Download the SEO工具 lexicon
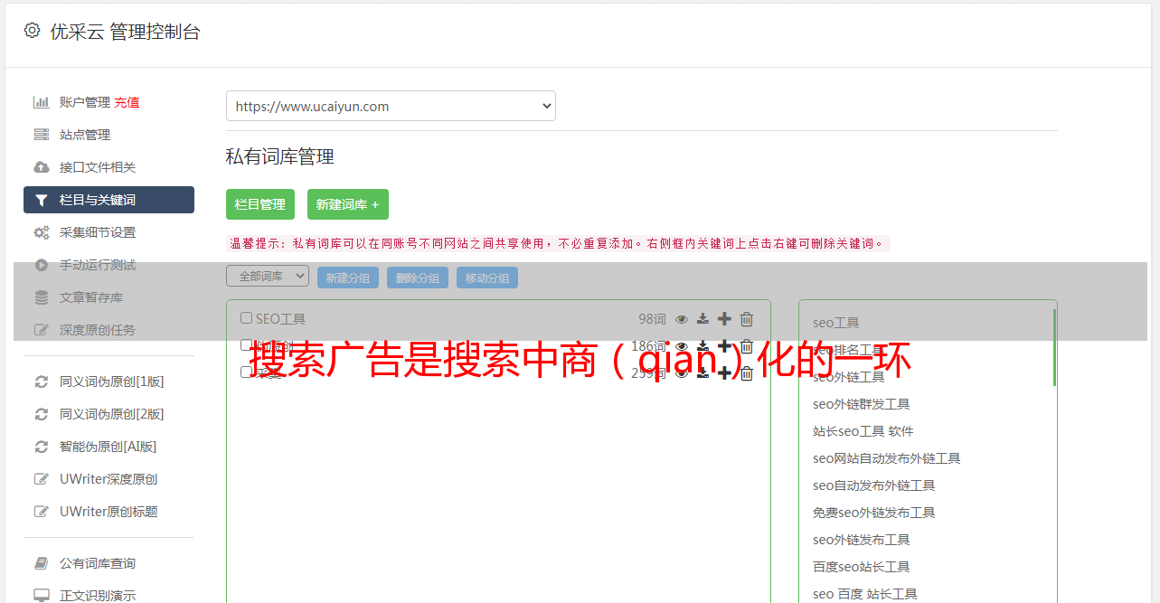 pos(703,319)
